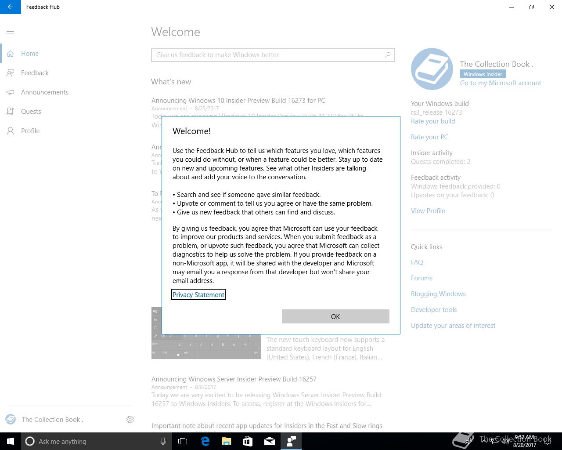The height and width of the screenshot is (450, 562).
Task: Open Announcing Windows 10 Insider Preview Build 16273
Action: [x=238, y=101]
